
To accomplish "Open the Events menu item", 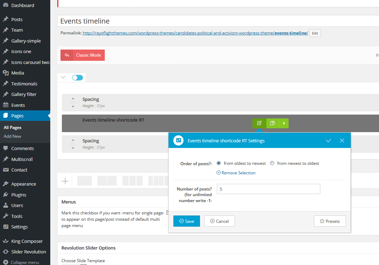I will [x=18, y=105].
